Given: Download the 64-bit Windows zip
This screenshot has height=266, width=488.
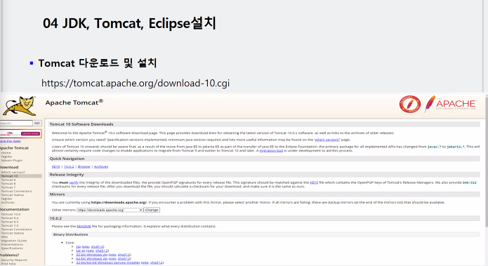Looking at the screenshot, I should [91, 258].
